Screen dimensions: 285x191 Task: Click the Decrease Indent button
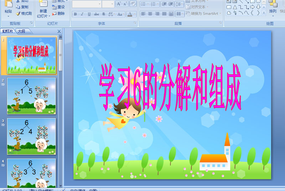(164, 4)
